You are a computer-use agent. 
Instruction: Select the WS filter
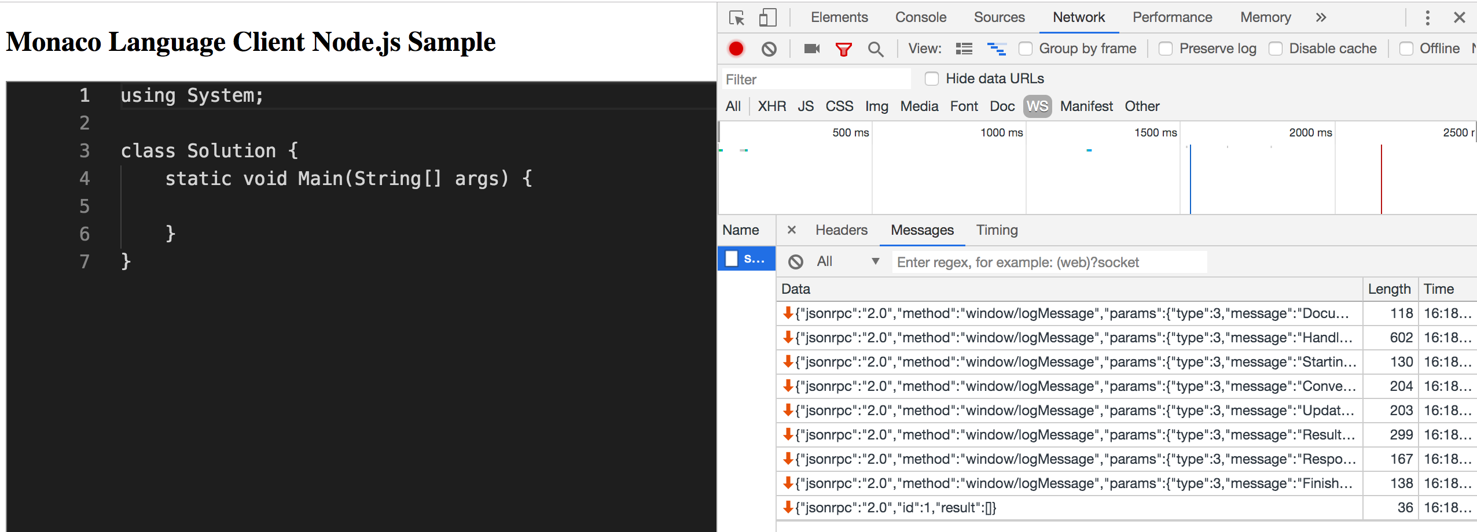coord(1037,106)
